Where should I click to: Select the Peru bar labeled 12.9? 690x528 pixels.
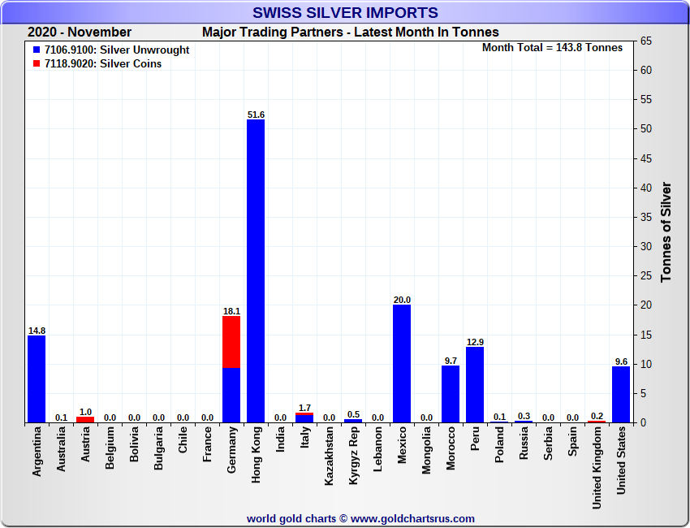tap(475, 385)
